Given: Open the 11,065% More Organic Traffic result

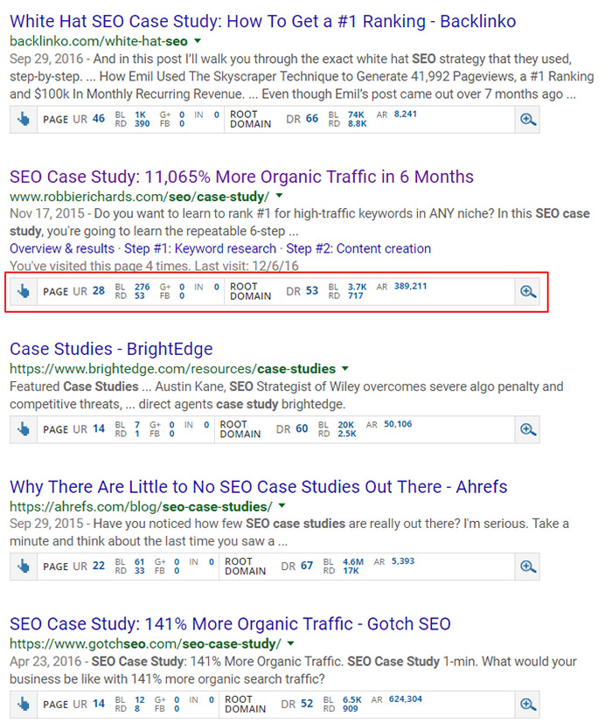Looking at the screenshot, I should coord(241,177).
